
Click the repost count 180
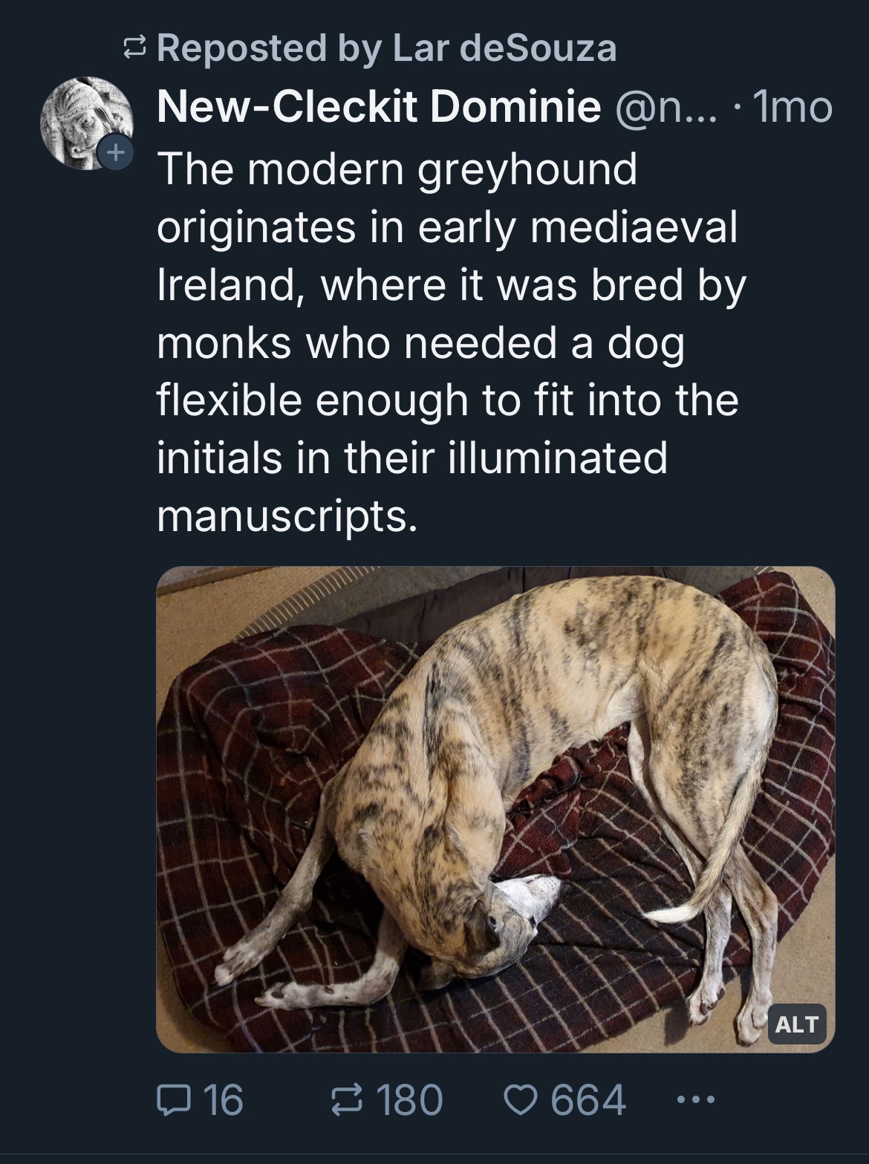pyautogui.click(x=411, y=1100)
